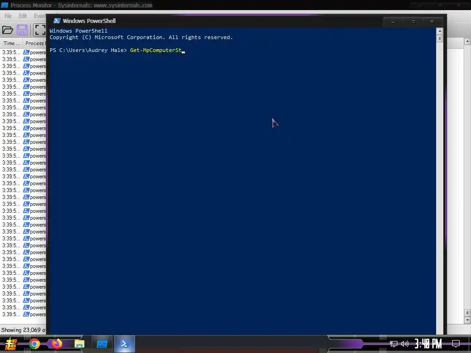This screenshot has width=471, height=353.
Task: Sort by the Time column header
Action: [11, 43]
